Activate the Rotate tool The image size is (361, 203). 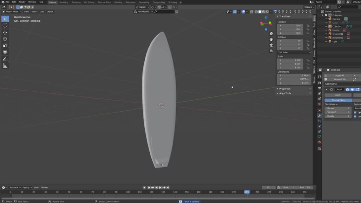click(5, 39)
